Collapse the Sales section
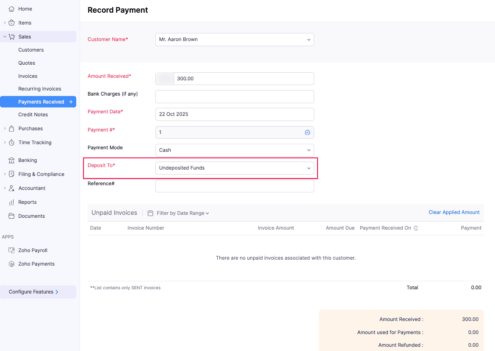The height and width of the screenshot is (351, 495). coord(4,36)
